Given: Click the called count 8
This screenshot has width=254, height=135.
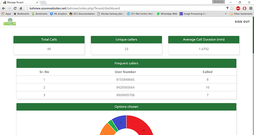Looking at the screenshot, I should (207, 80).
